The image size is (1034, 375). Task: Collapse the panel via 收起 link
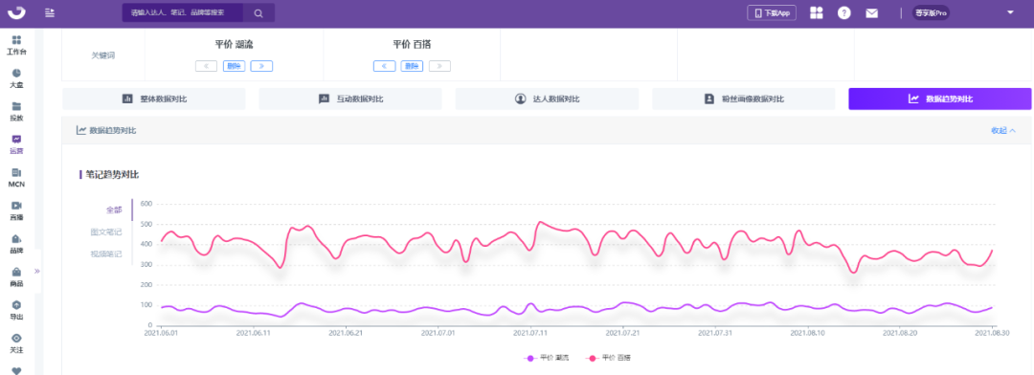pyautogui.click(x=1003, y=130)
